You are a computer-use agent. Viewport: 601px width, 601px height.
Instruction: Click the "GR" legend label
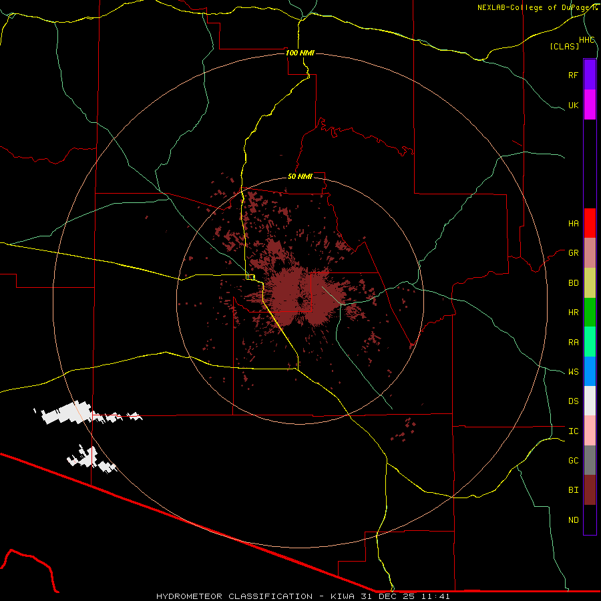[573, 253]
